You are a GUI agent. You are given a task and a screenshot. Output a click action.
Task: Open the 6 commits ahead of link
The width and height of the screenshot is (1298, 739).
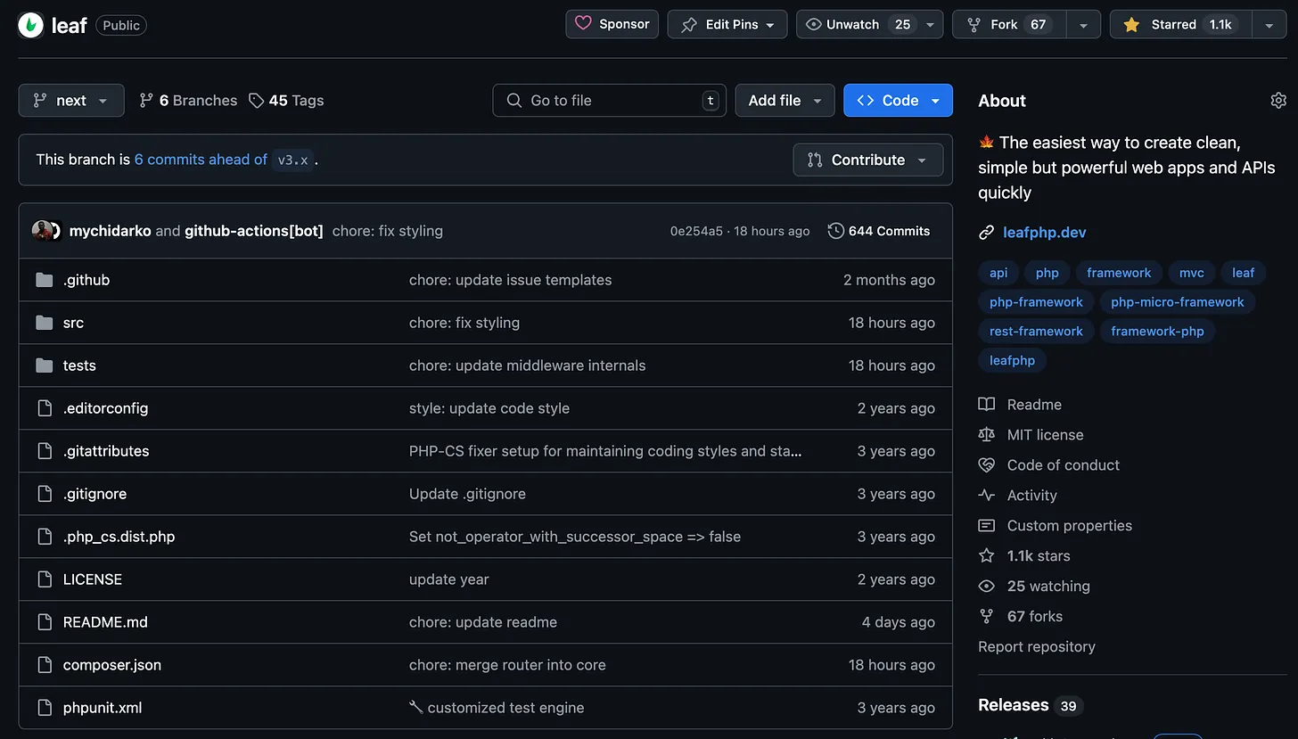201,160
